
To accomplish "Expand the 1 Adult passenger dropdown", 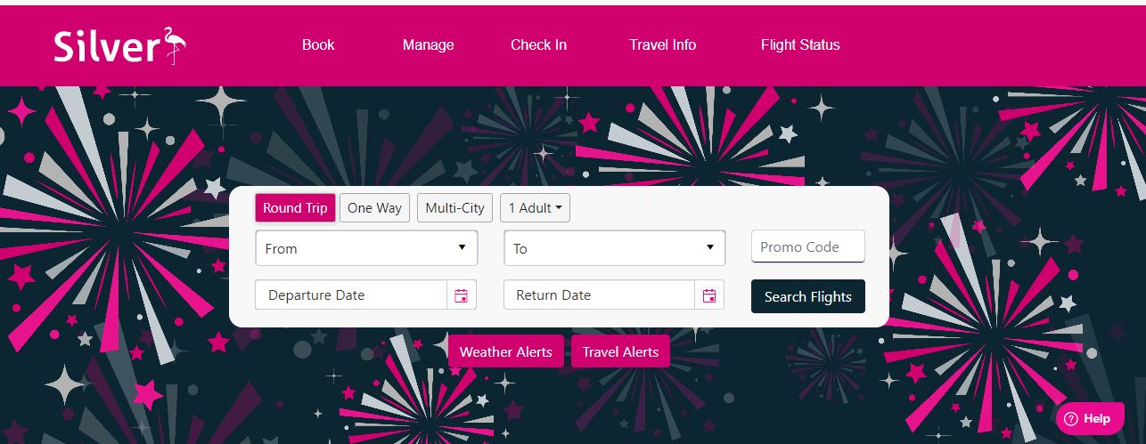I will pyautogui.click(x=535, y=208).
